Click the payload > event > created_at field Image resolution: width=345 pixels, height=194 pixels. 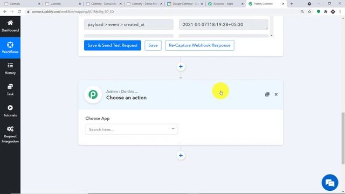click(129, 24)
